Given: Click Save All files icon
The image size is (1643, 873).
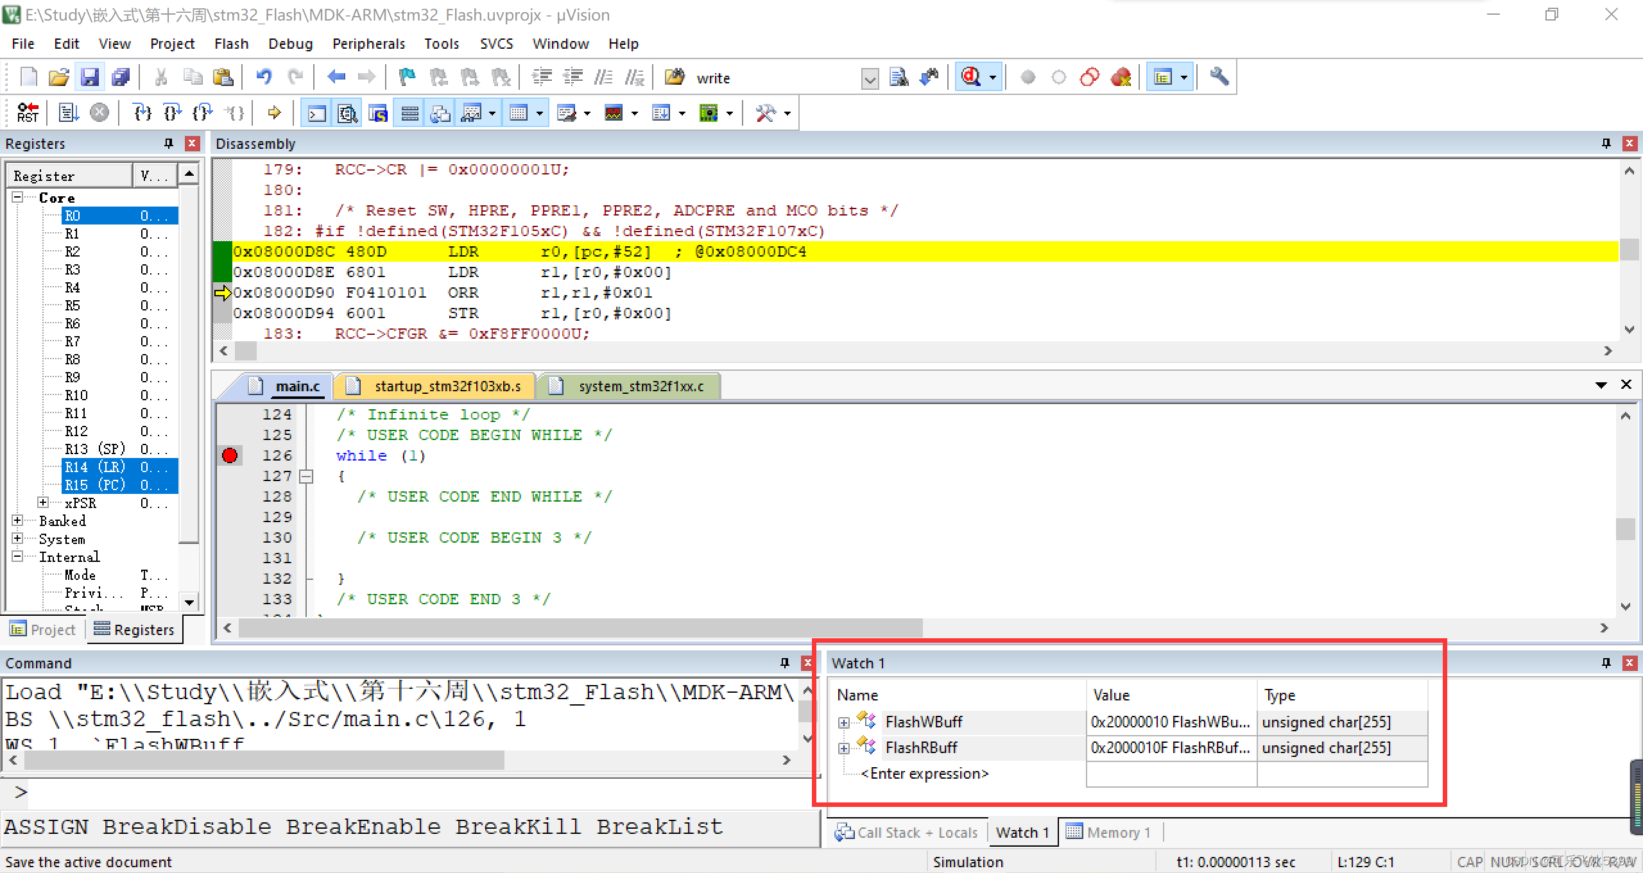Looking at the screenshot, I should coord(121,78).
